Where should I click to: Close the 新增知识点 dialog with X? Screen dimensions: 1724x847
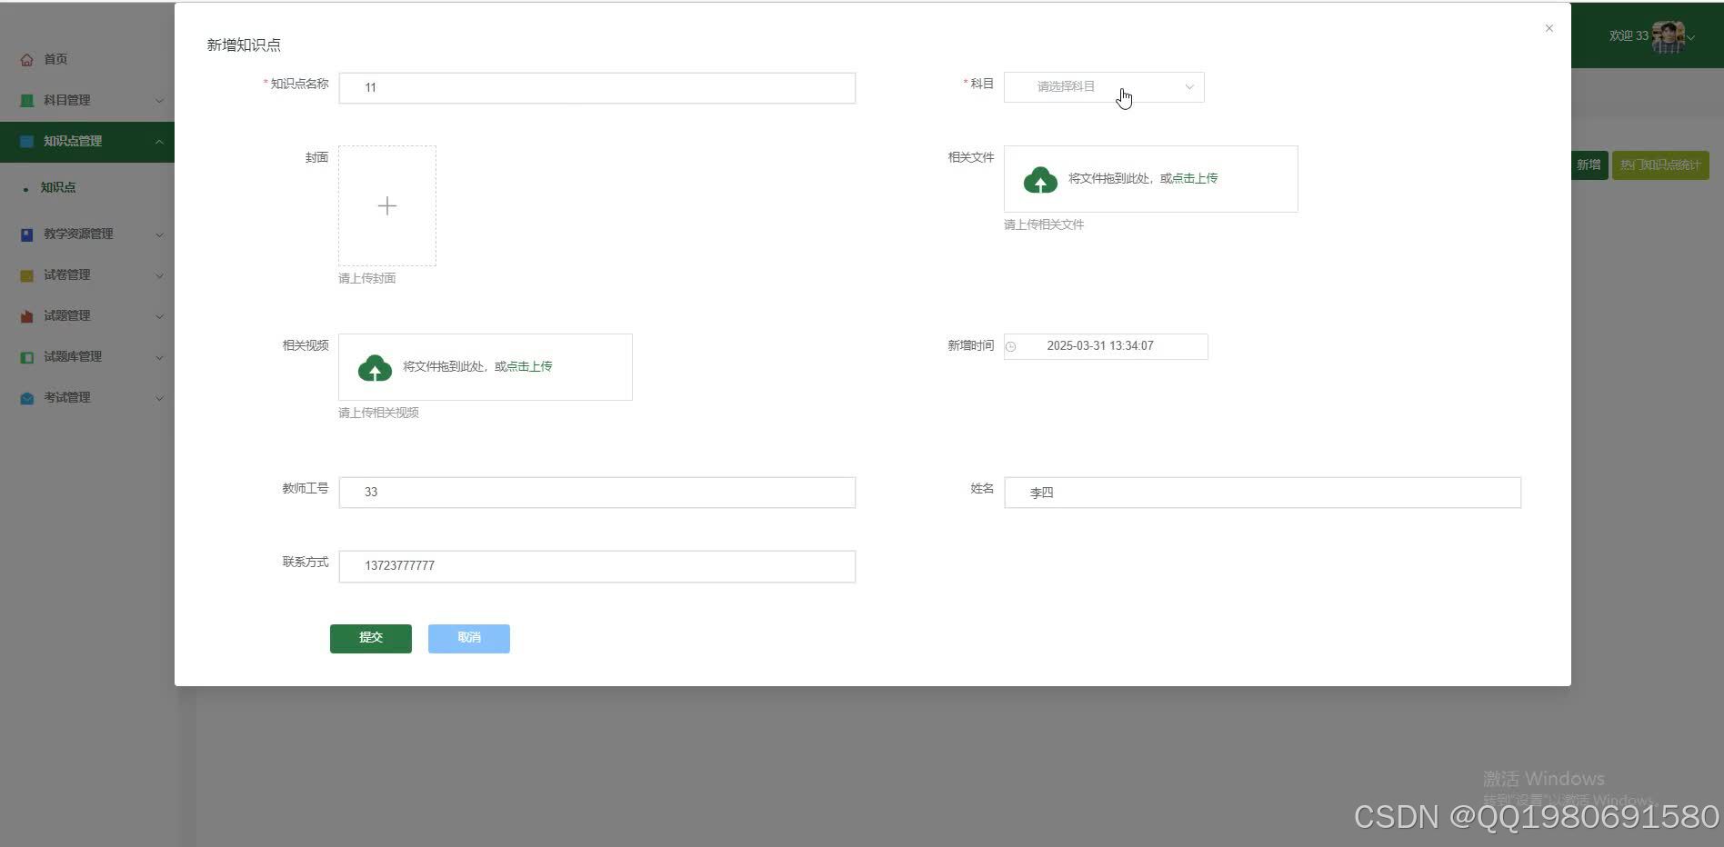(x=1549, y=28)
